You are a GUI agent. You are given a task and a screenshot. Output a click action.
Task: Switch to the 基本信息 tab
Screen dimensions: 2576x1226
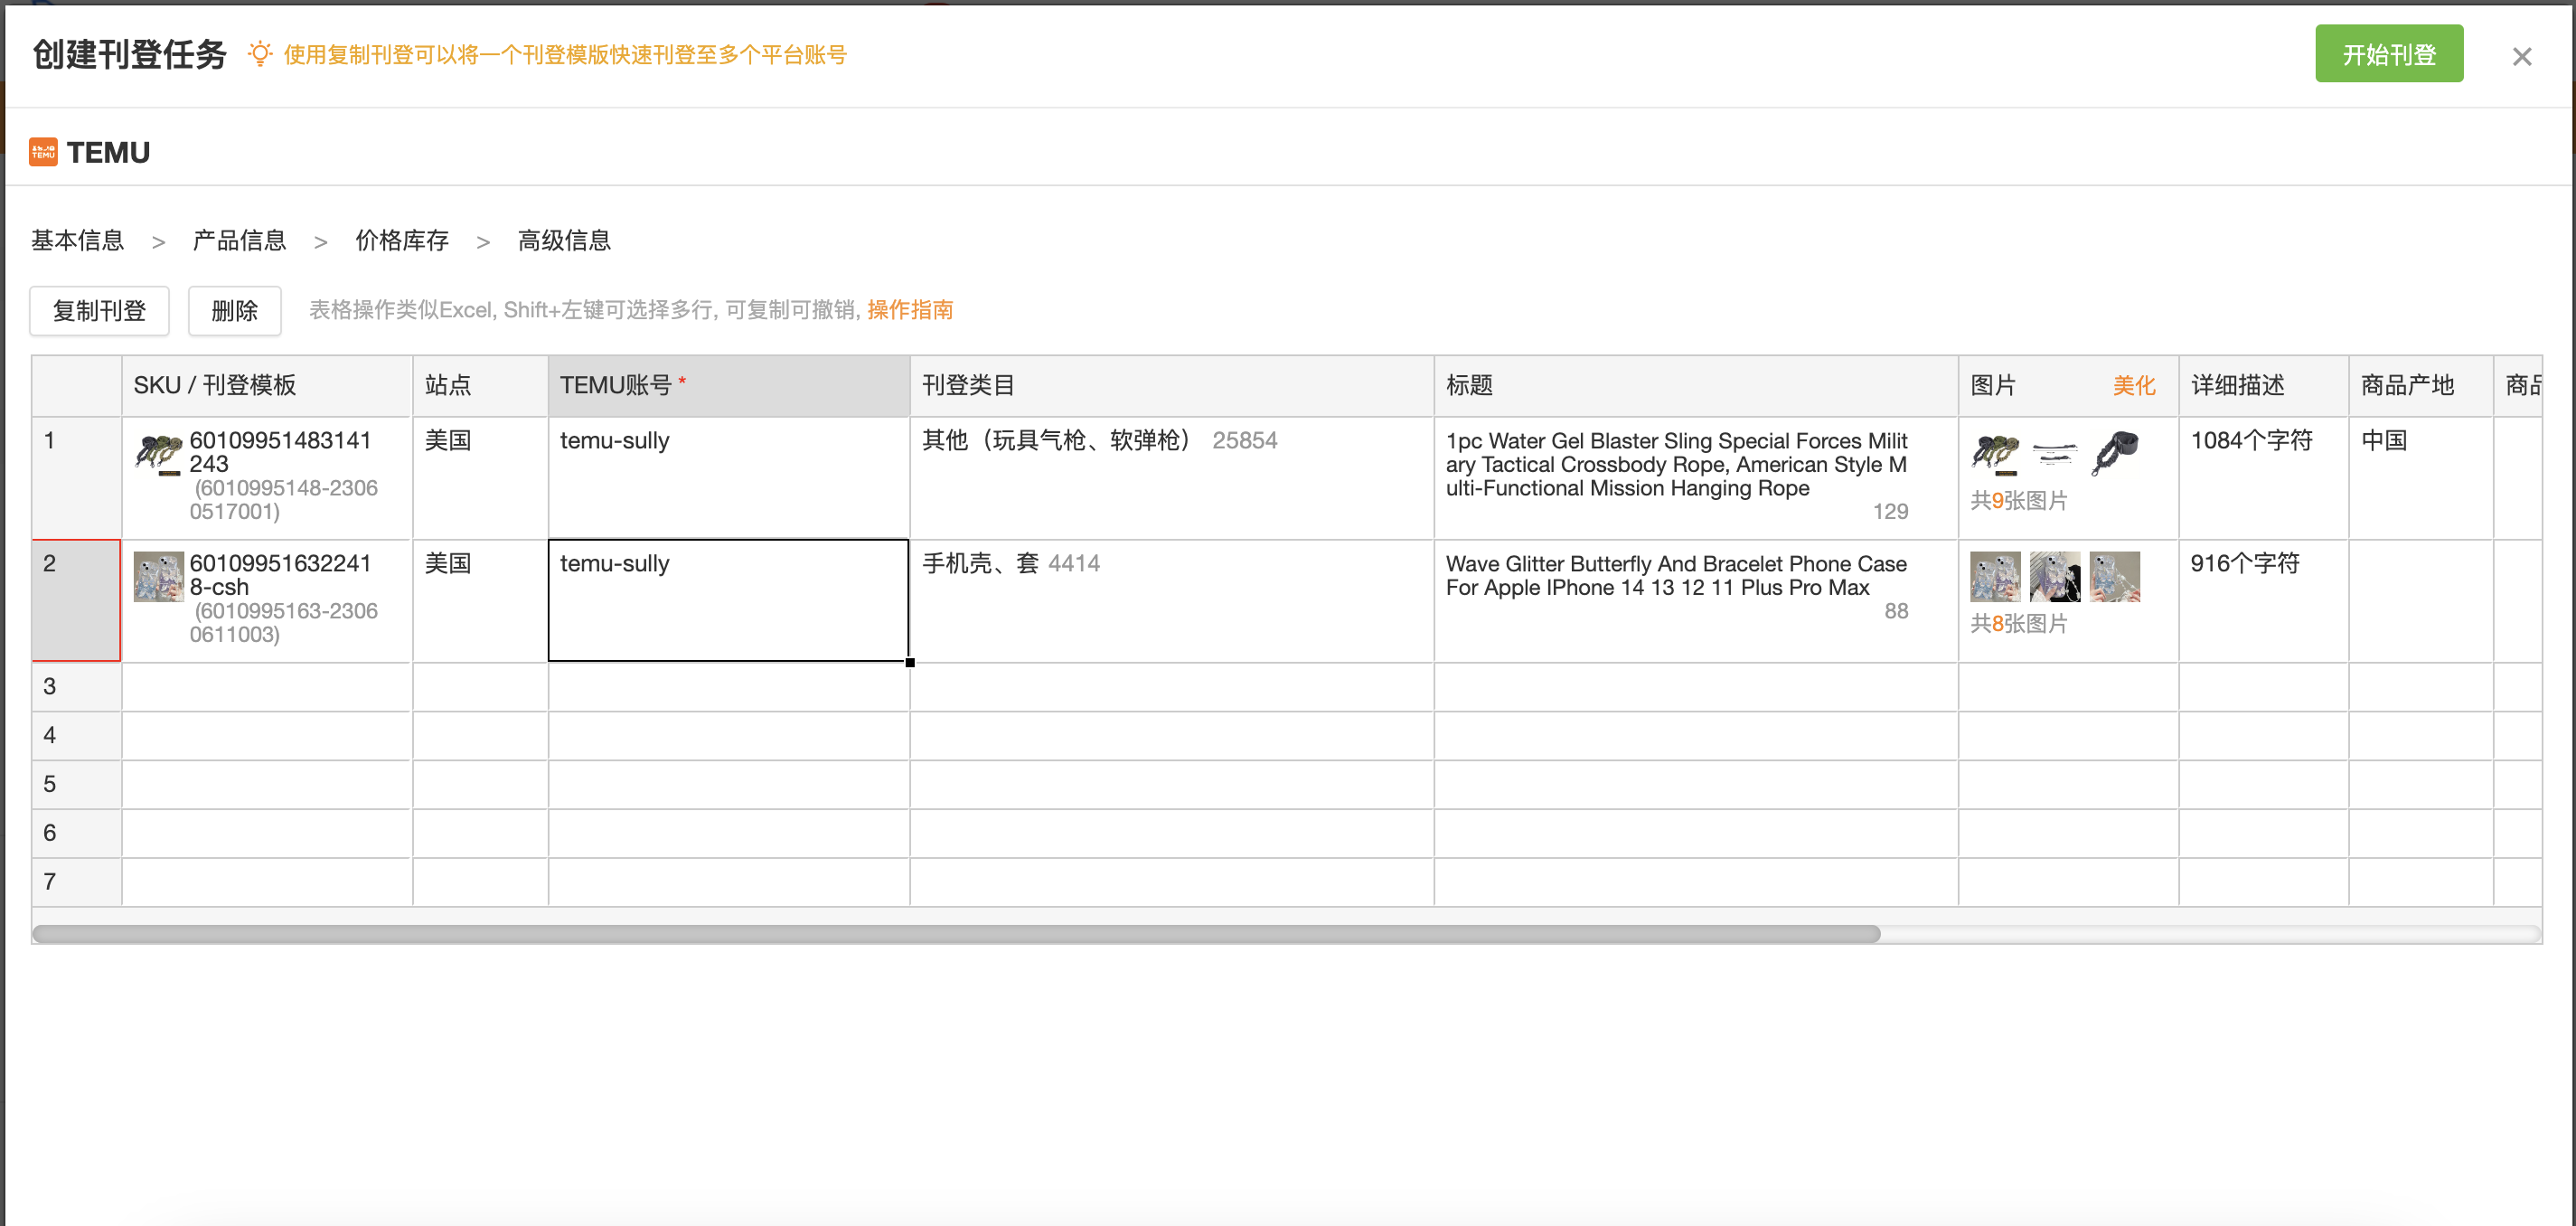[77, 241]
